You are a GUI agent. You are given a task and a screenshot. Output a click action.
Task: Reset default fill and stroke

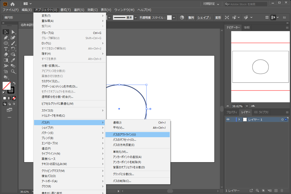(x=4, y=92)
